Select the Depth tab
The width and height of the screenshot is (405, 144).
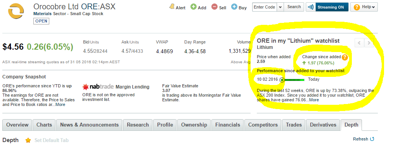[x=351, y=125]
